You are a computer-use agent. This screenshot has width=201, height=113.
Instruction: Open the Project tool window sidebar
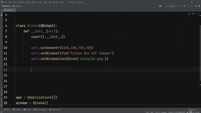(x=1, y=13)
